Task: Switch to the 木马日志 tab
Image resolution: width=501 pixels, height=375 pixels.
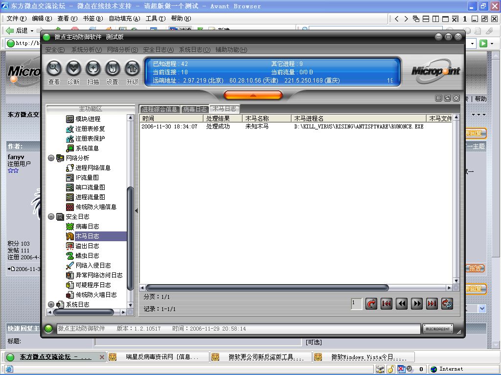Action: click(x=224, y=109)
